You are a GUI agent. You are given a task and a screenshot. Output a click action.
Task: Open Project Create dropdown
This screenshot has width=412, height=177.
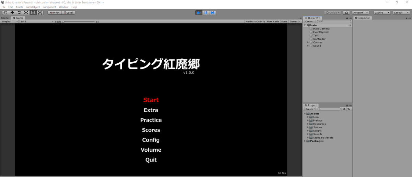point(309,109)
